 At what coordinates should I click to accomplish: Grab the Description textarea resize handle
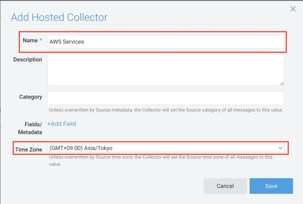point(282,83)
